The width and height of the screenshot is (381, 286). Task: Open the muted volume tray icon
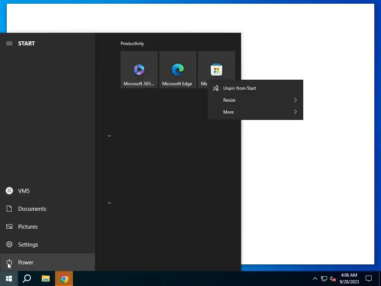pyautogui.click(x=333, y=279)
